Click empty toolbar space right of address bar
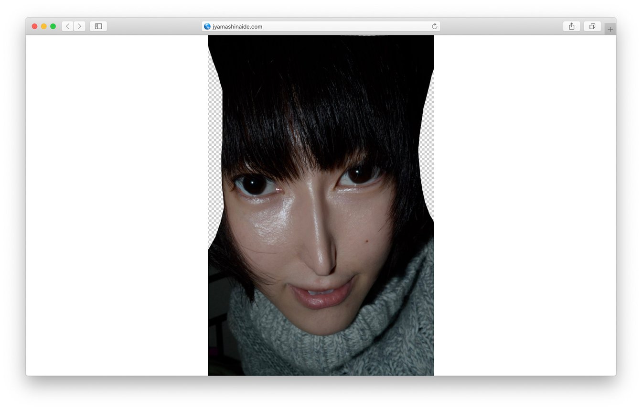Viewport: 642px width, 410px height. [502, 26]
